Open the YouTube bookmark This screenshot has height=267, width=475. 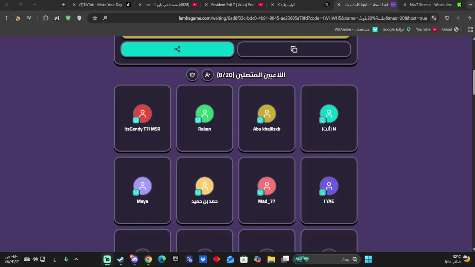pos(426,29)
